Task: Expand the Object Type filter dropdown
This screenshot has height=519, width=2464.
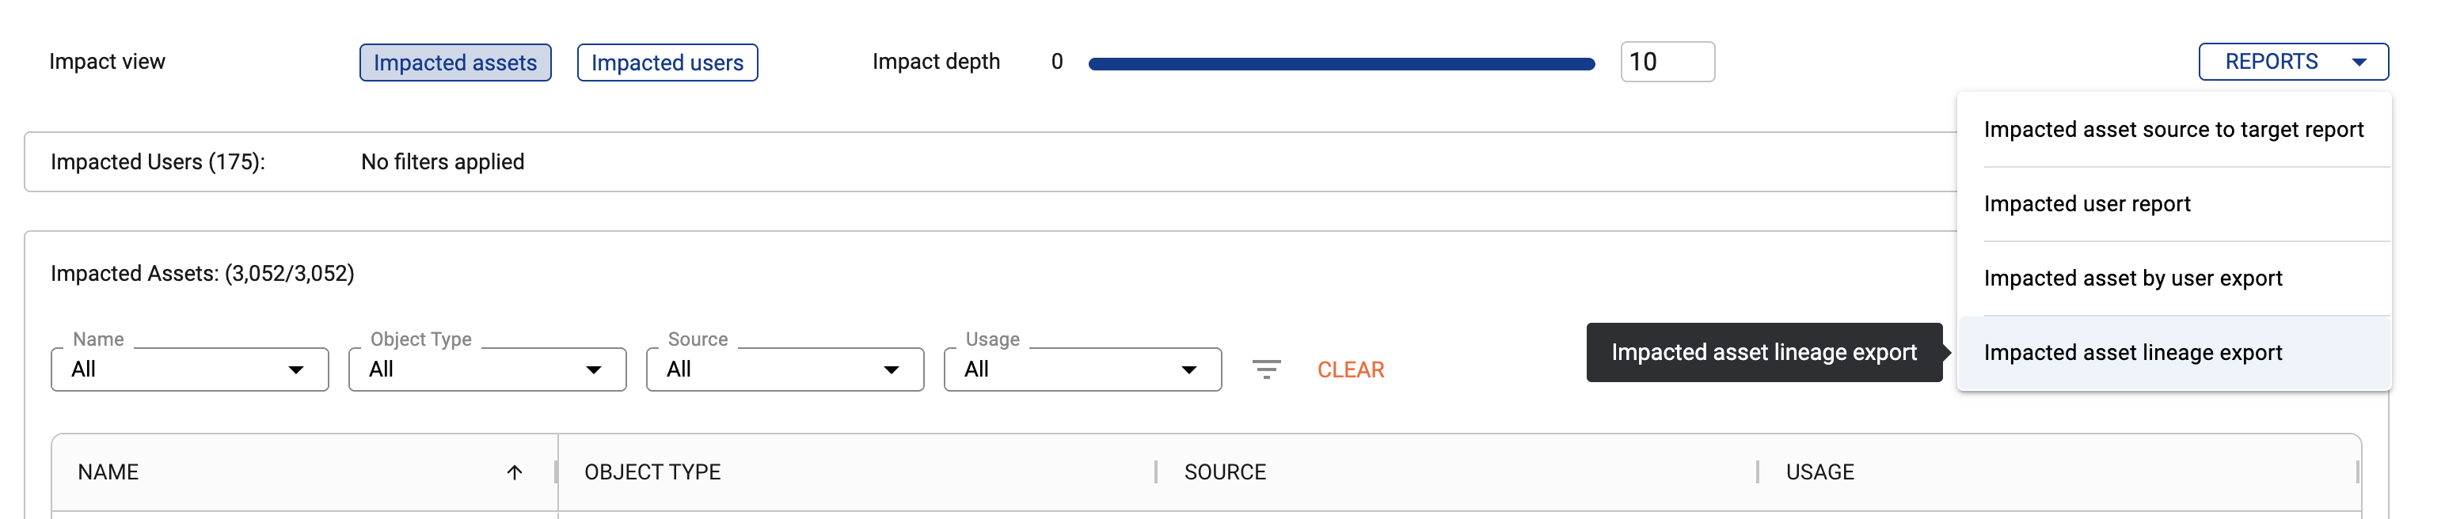Action: (x=487, y=370)
